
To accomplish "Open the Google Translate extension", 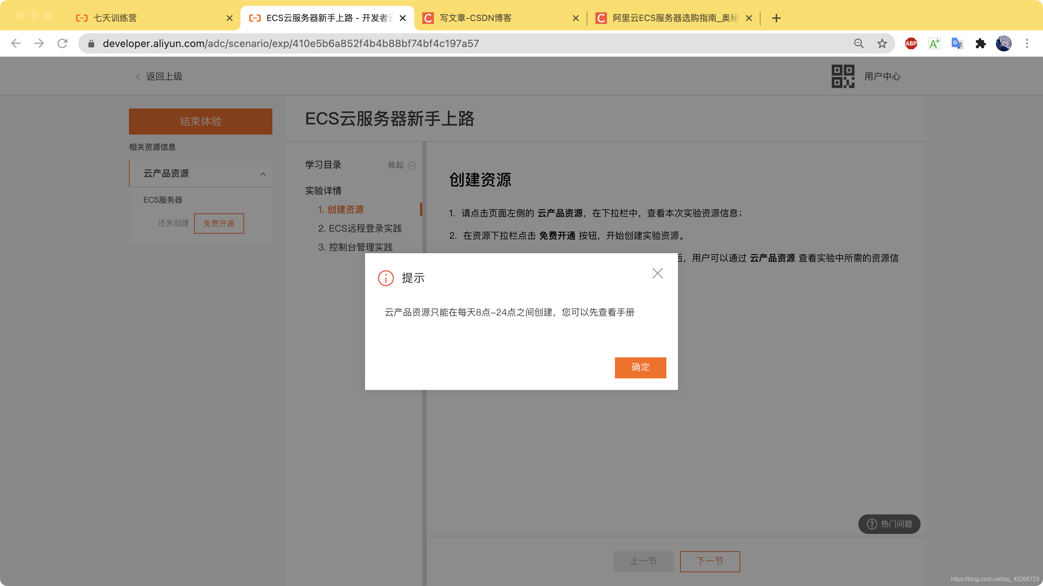I will coord(957,43).
